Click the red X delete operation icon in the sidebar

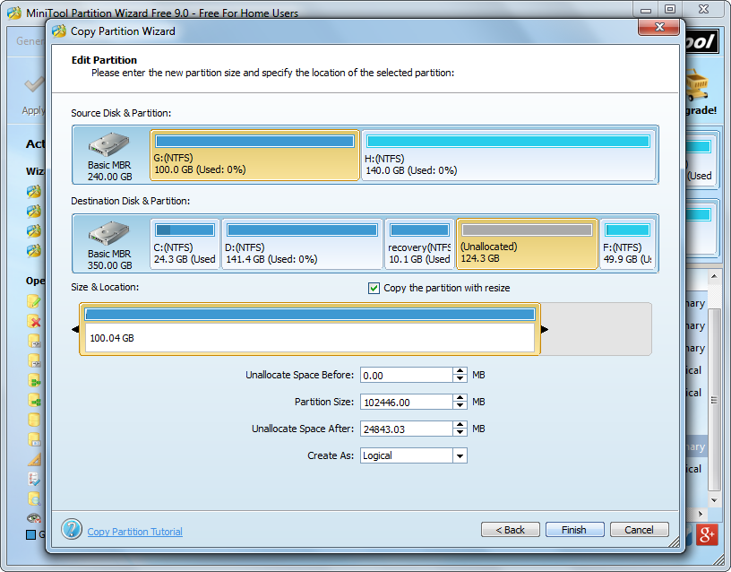point(34,321)
